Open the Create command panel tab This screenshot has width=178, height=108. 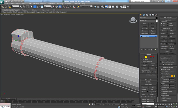click(141, 15)
